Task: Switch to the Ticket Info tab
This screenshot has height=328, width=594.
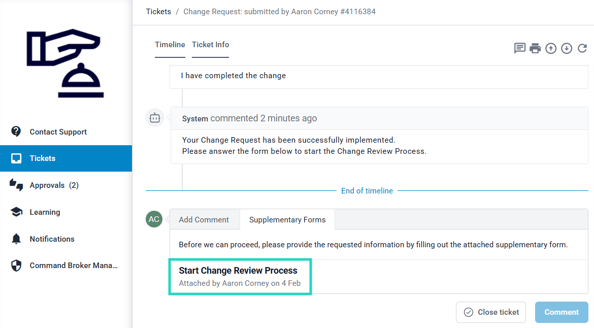Action: 210,45
